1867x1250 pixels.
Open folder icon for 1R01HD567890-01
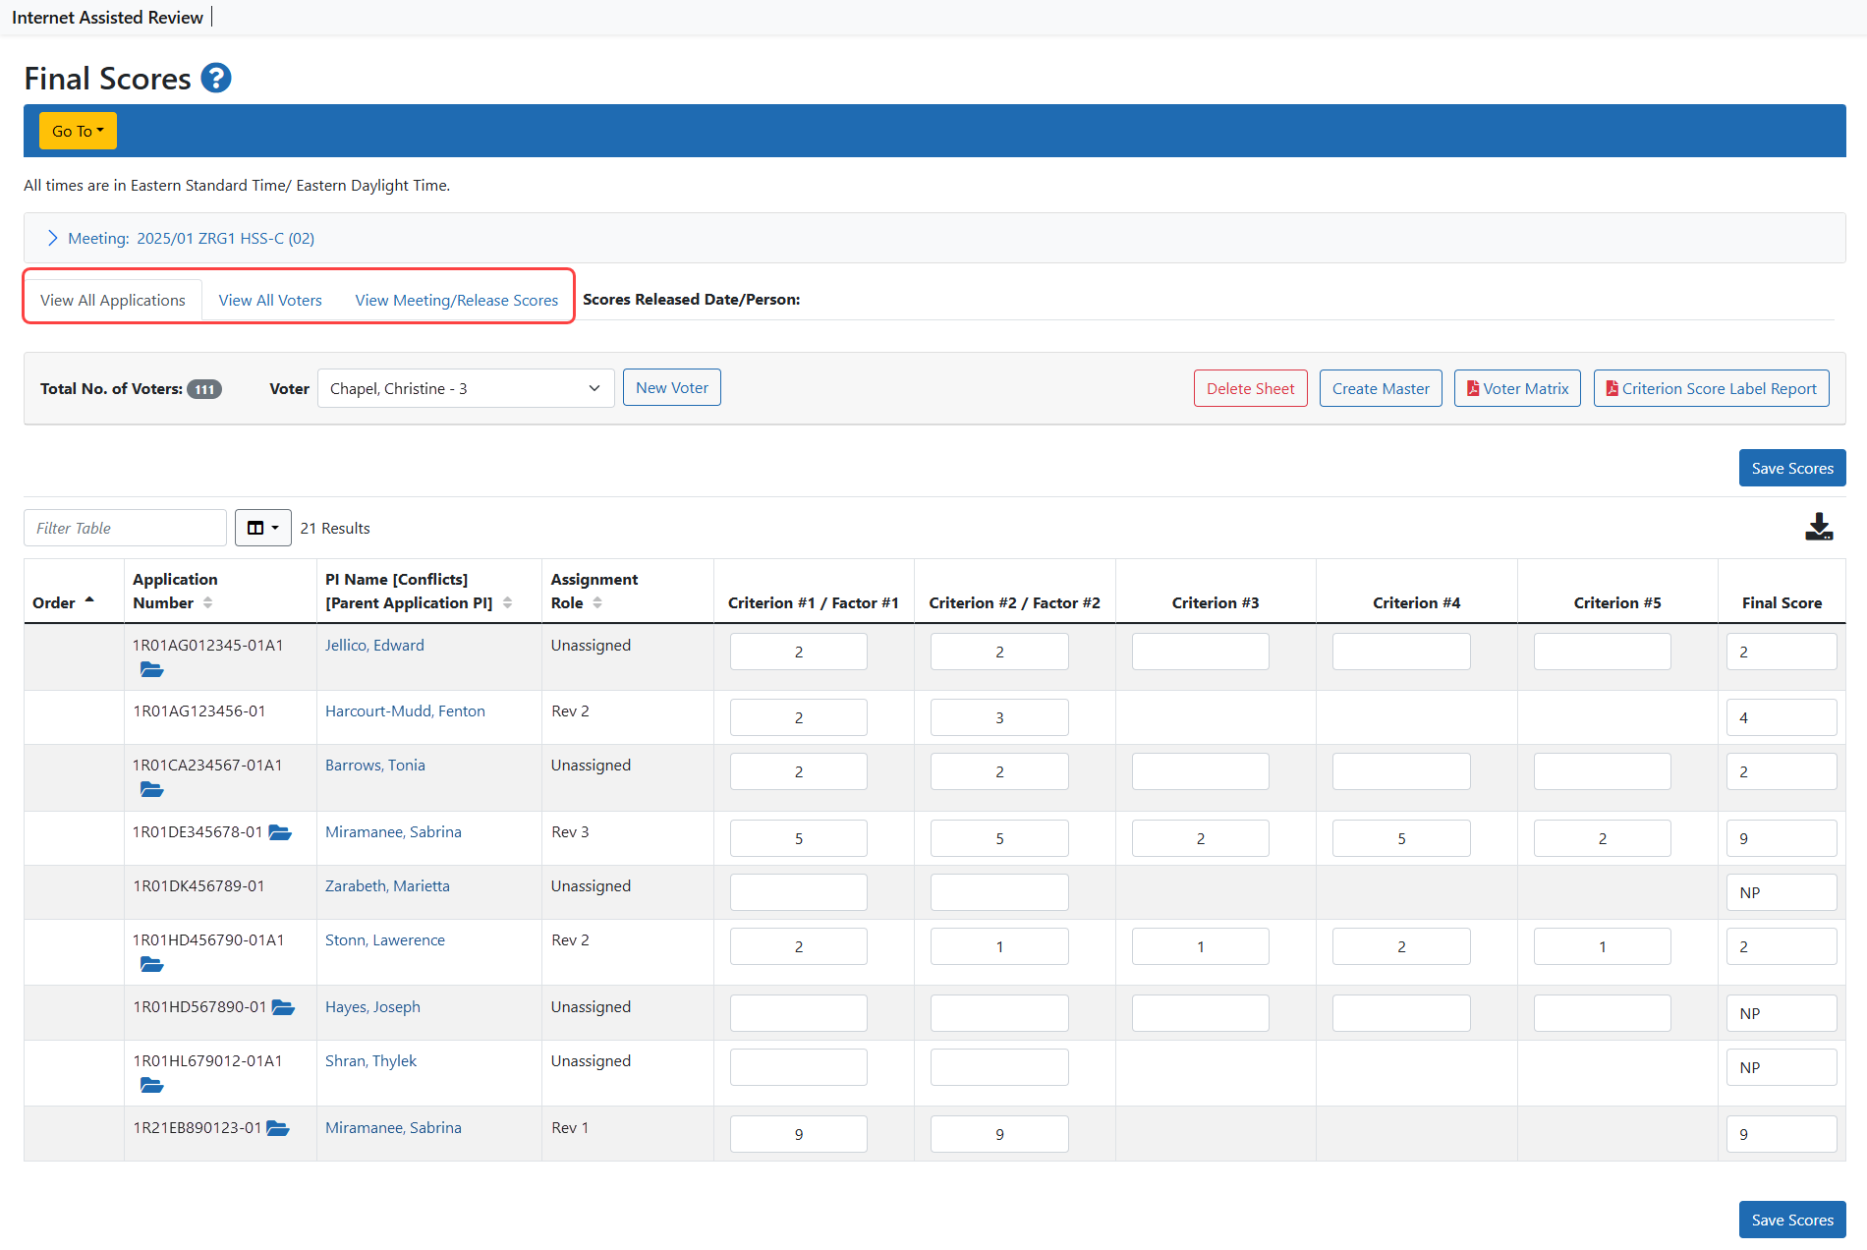(x=283, y=1007)
